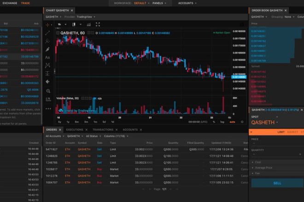Open the Exchange top menu item

tap(10, 3)
